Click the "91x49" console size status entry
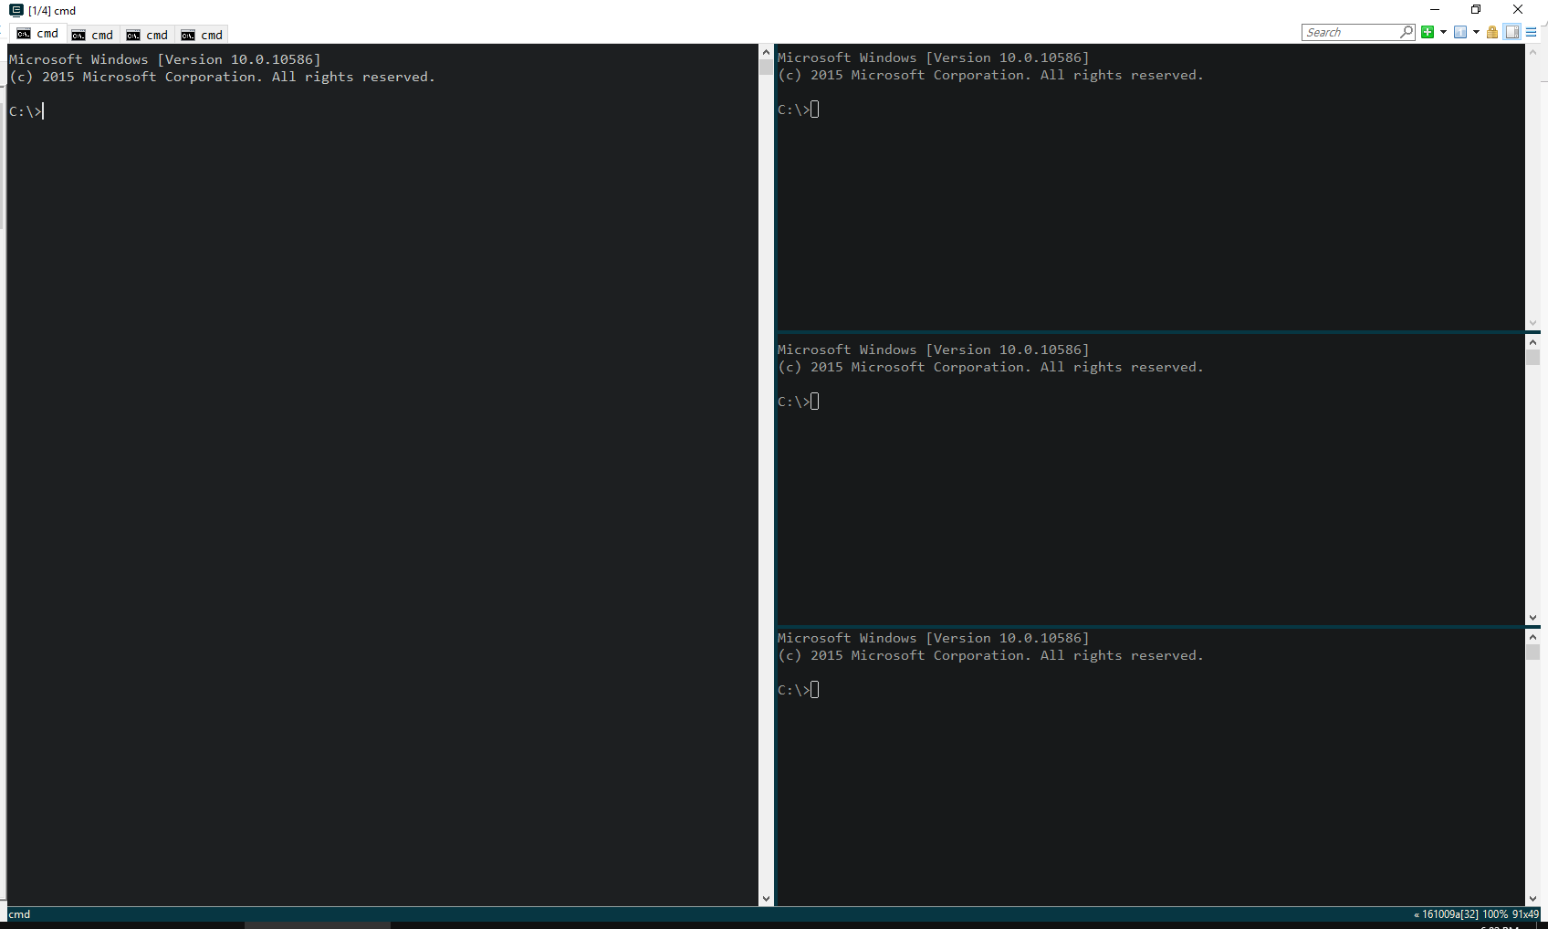 (x=1525, y=914)
